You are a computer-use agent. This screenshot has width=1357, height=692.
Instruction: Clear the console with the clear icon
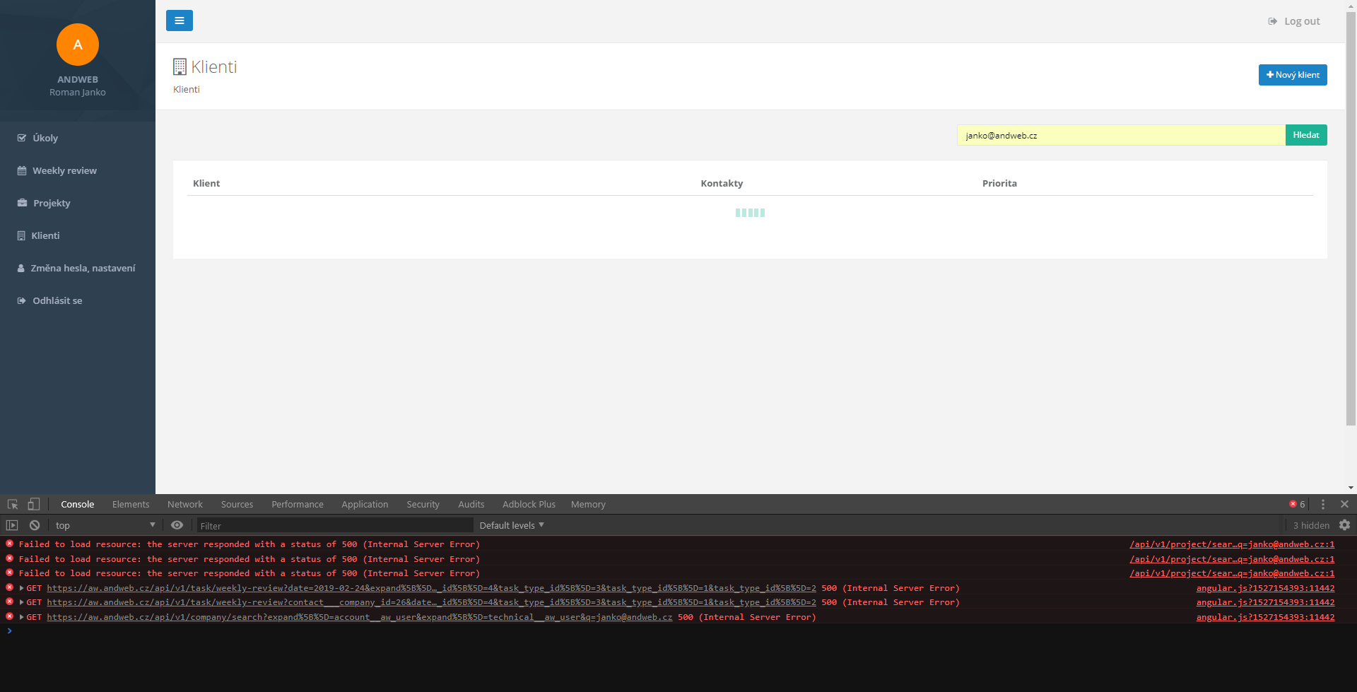pos(35,525)
